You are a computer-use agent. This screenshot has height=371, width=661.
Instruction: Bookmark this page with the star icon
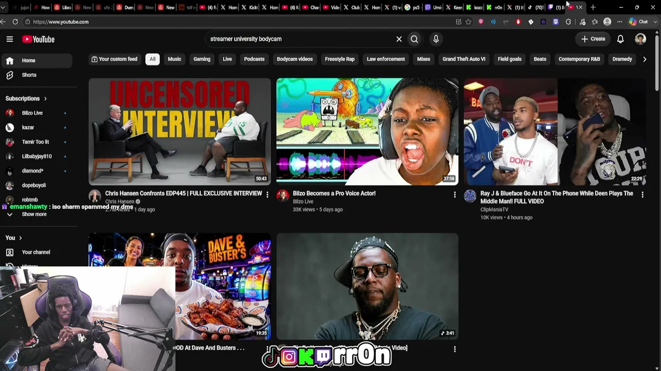[x=468, y=22]
